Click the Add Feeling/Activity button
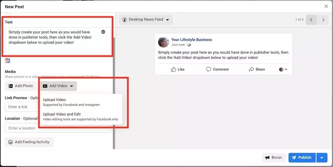This screenshot has width=333, height=167. click(29, 142)
